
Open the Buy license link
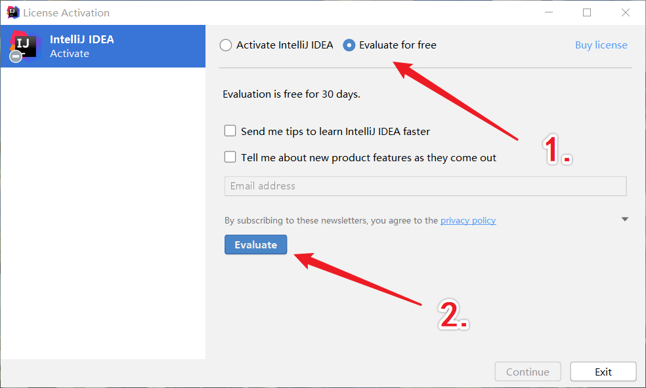pos(601,45)
